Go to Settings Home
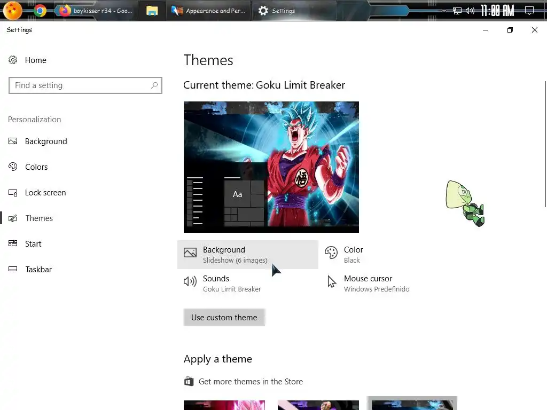Screen dimensions: 547x410 [x=35, y=60]
